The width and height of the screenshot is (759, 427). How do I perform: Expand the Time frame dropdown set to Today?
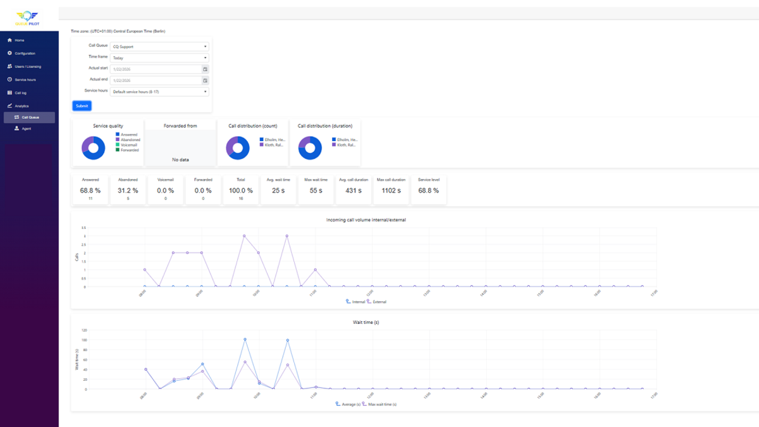click(x=159, y=57)
